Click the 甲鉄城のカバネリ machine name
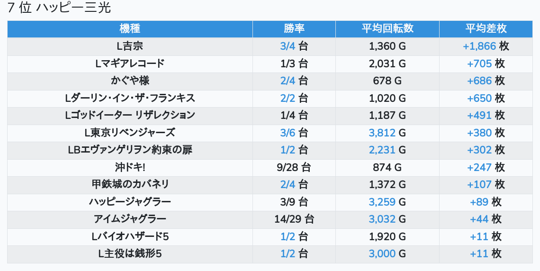Screen dimensions: 540x271 click(130, 184)
